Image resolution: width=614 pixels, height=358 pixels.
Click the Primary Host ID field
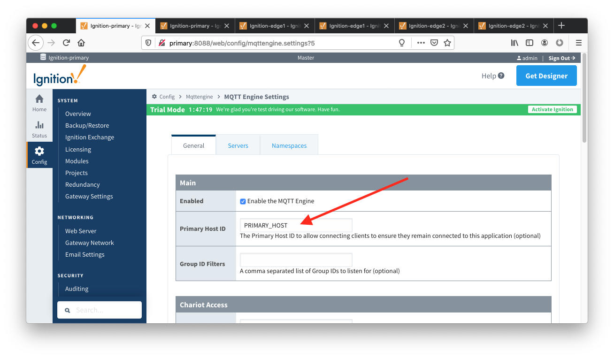(296, 225)
